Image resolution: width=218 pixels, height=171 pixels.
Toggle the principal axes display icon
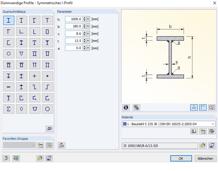203,107
